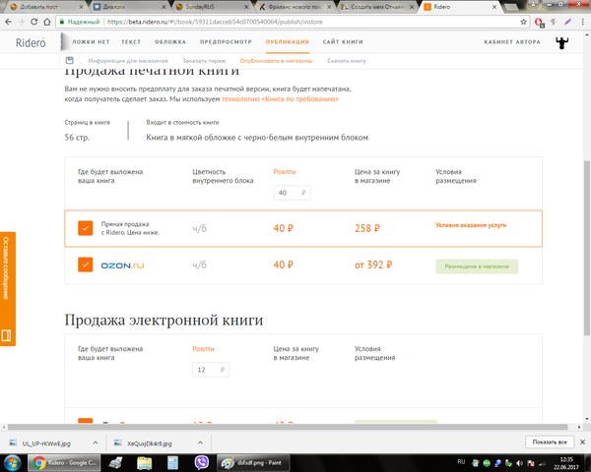The height and width of the screenshot is (472, 591).
Task: Switch to Ridero Chrome taskbar button
Action: coord(64,462)
